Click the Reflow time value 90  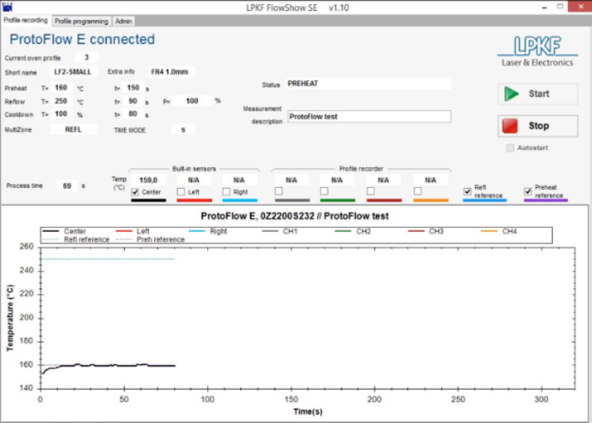(133, 101)
